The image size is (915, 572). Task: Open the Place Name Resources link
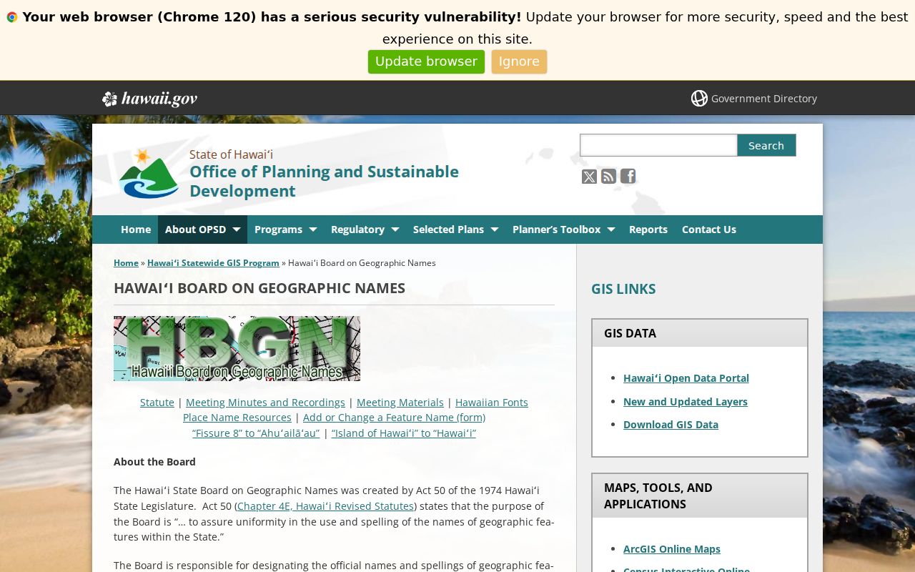tap(237, 418)
